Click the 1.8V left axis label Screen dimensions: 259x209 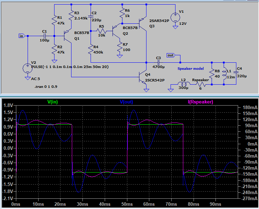click(x=8, y=105)
